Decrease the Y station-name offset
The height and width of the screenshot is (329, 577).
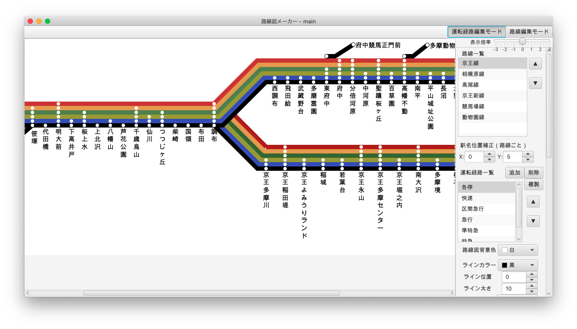[528, 159]
